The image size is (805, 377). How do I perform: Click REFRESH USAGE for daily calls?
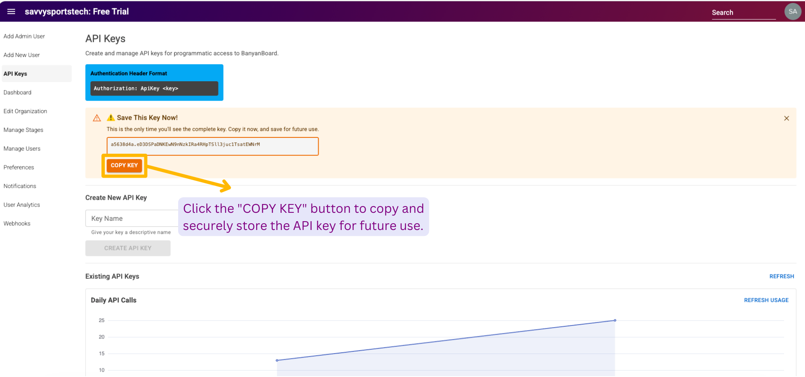coord(766,300)
